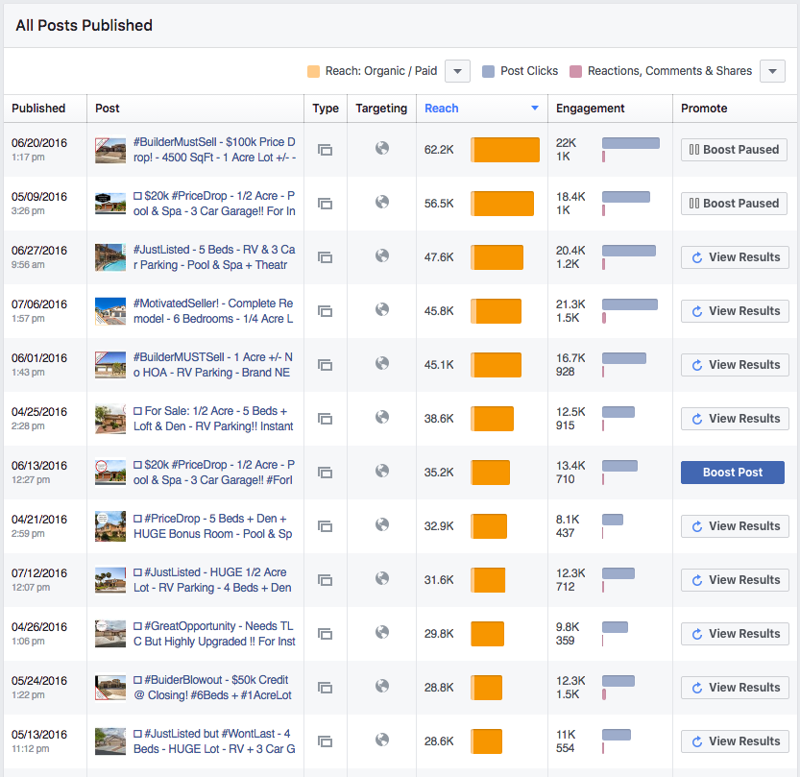Open the #MotivatedSeller Complete Remodel post
Screen dimensions: 800x777
coord(213,311)
